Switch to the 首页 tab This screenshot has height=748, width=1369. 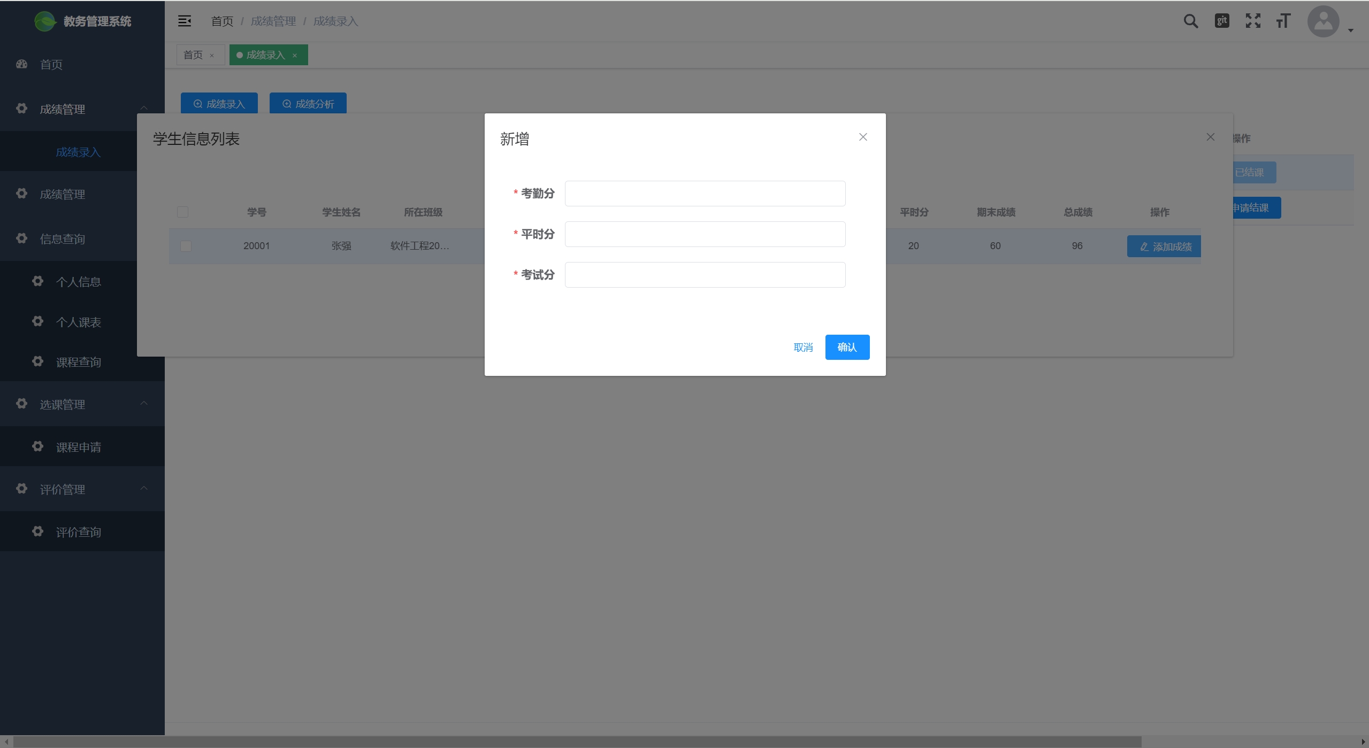click(x=193, y=55)
